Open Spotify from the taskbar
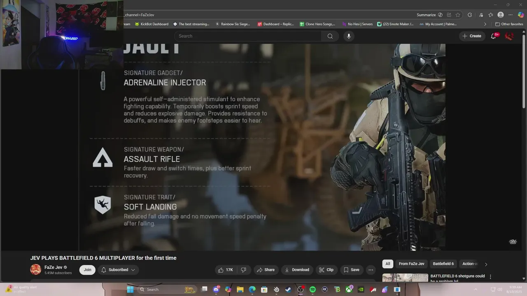527x296 pixels. [x=312, y=289]
